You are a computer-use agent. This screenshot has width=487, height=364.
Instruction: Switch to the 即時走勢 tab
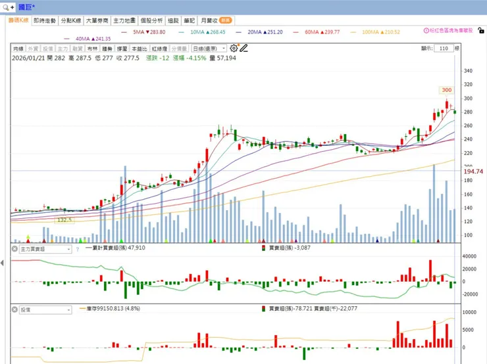(45, 20)
